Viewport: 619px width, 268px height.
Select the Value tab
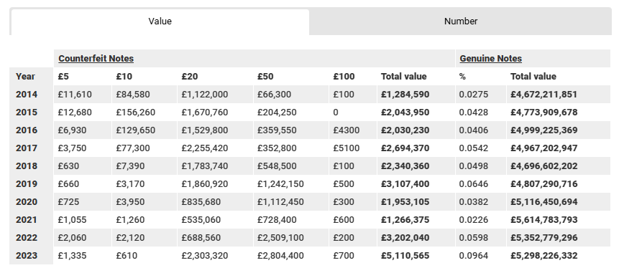[160, 21]
